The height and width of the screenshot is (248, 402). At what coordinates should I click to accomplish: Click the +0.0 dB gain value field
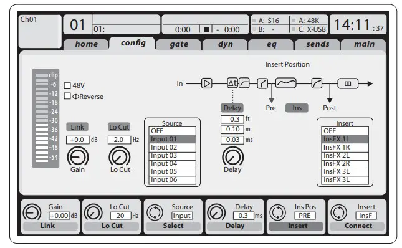click(78, 140)
